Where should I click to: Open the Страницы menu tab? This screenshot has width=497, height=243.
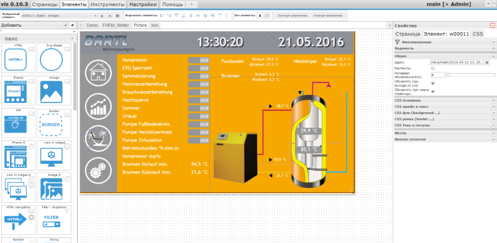(45, 4)
